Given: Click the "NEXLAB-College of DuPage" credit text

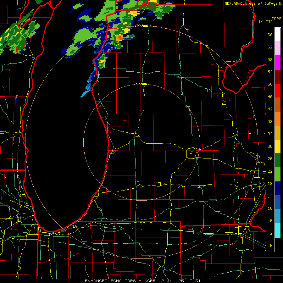Looking at the screenshot, I should (x=251, y=3).
